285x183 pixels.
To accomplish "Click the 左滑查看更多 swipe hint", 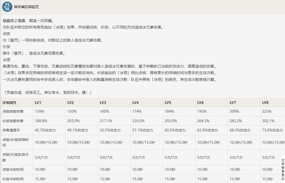I will tap(283, 169).
